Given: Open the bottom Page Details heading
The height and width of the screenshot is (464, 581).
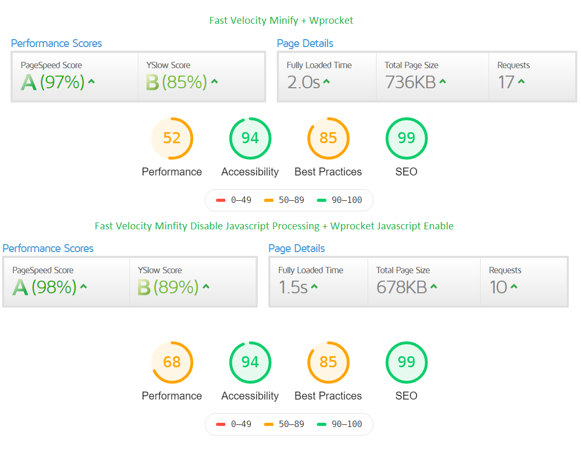Looking at the screenshot, I should [296, 248].
